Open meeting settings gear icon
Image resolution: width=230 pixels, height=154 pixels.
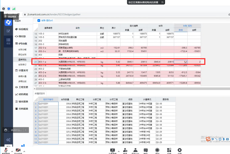click(x=180, y=150)
